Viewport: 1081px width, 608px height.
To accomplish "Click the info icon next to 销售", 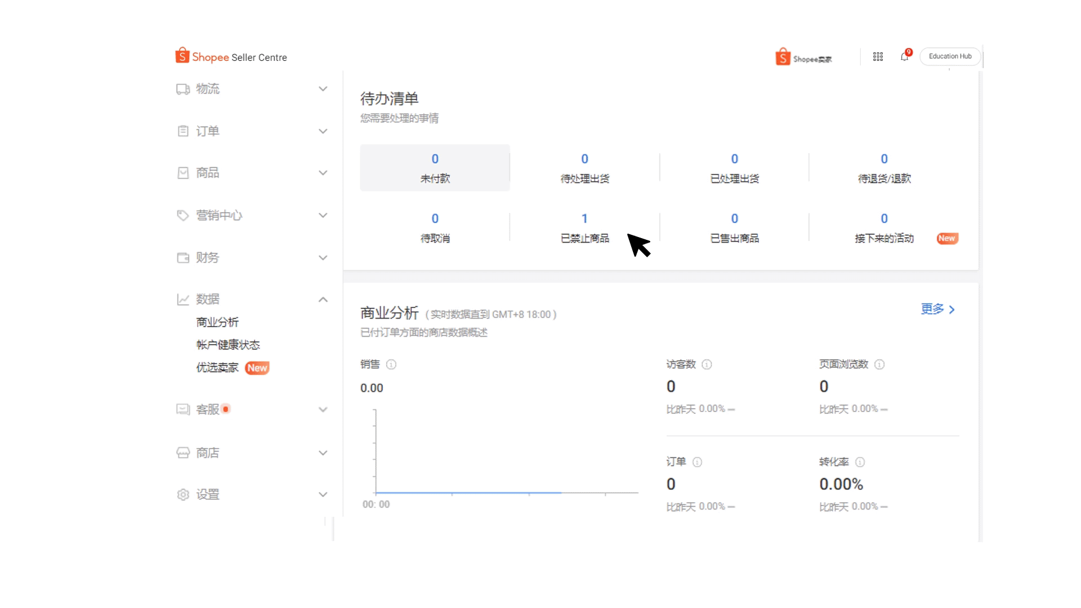I will (x=391, y=365).
